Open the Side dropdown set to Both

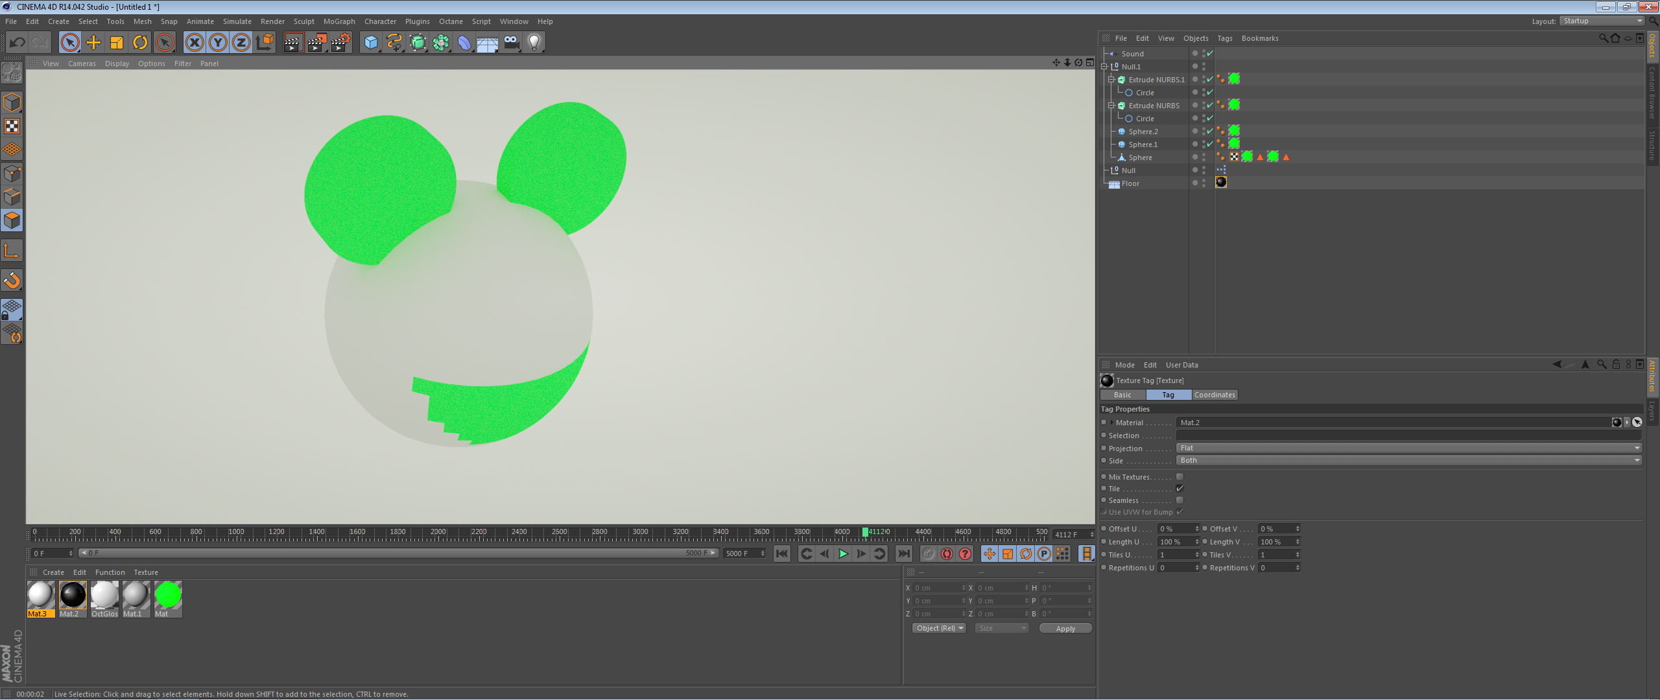click(x=1407, y=460)
